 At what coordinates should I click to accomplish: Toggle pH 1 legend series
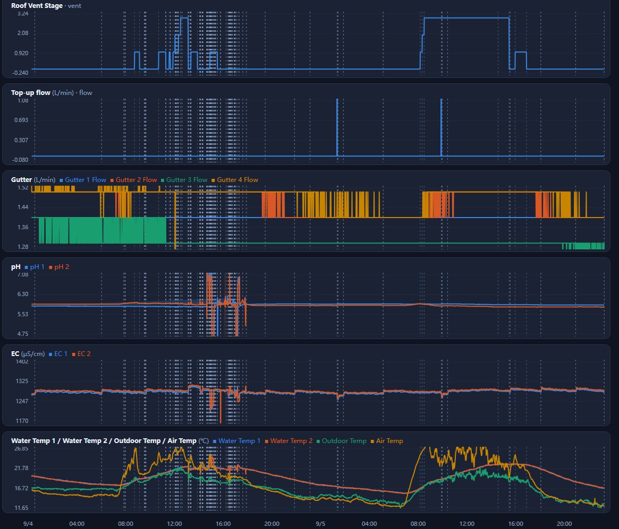point(35,267)
